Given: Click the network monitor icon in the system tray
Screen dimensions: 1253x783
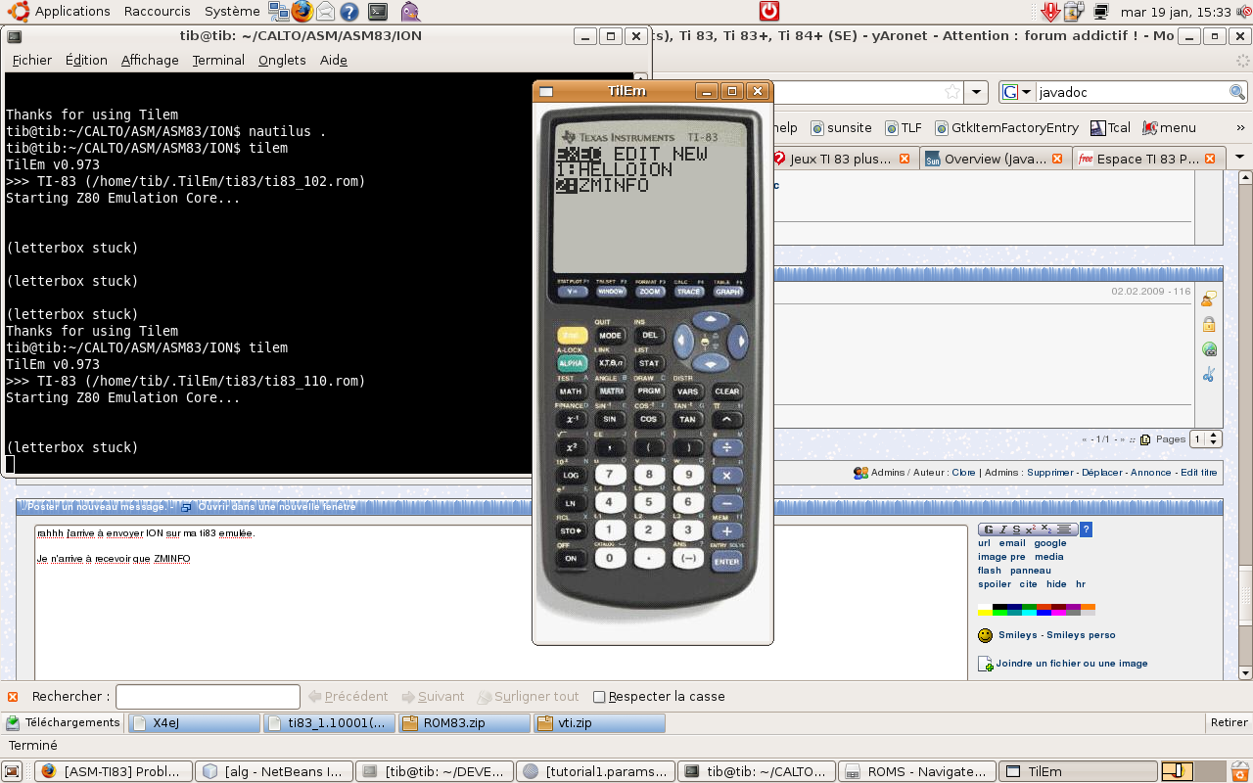Looking at the screenshot, I should point(1101,12).
